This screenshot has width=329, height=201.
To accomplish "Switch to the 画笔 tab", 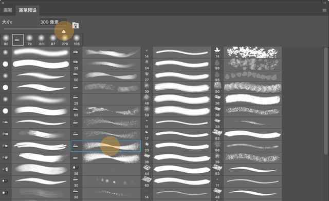I will tap(8, 10).
